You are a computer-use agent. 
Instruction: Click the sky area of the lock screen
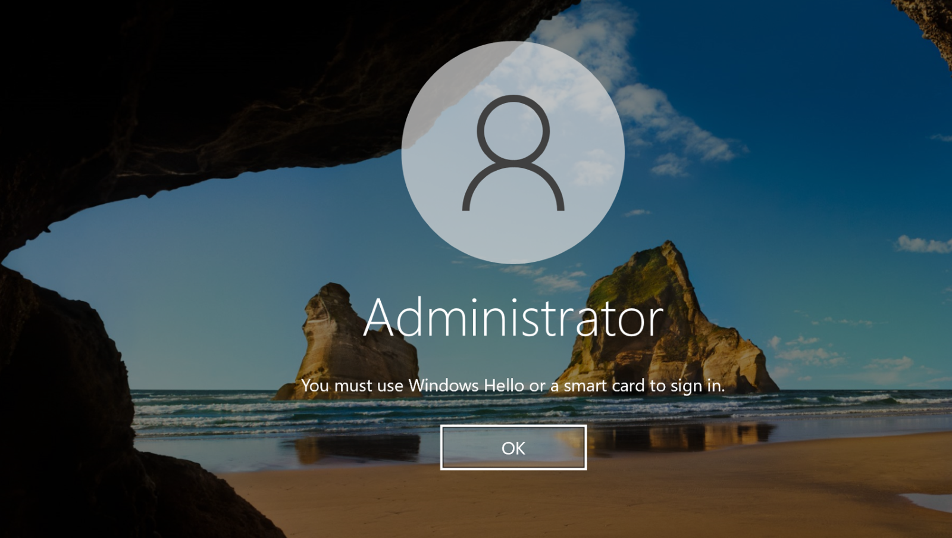pos(773,89)
